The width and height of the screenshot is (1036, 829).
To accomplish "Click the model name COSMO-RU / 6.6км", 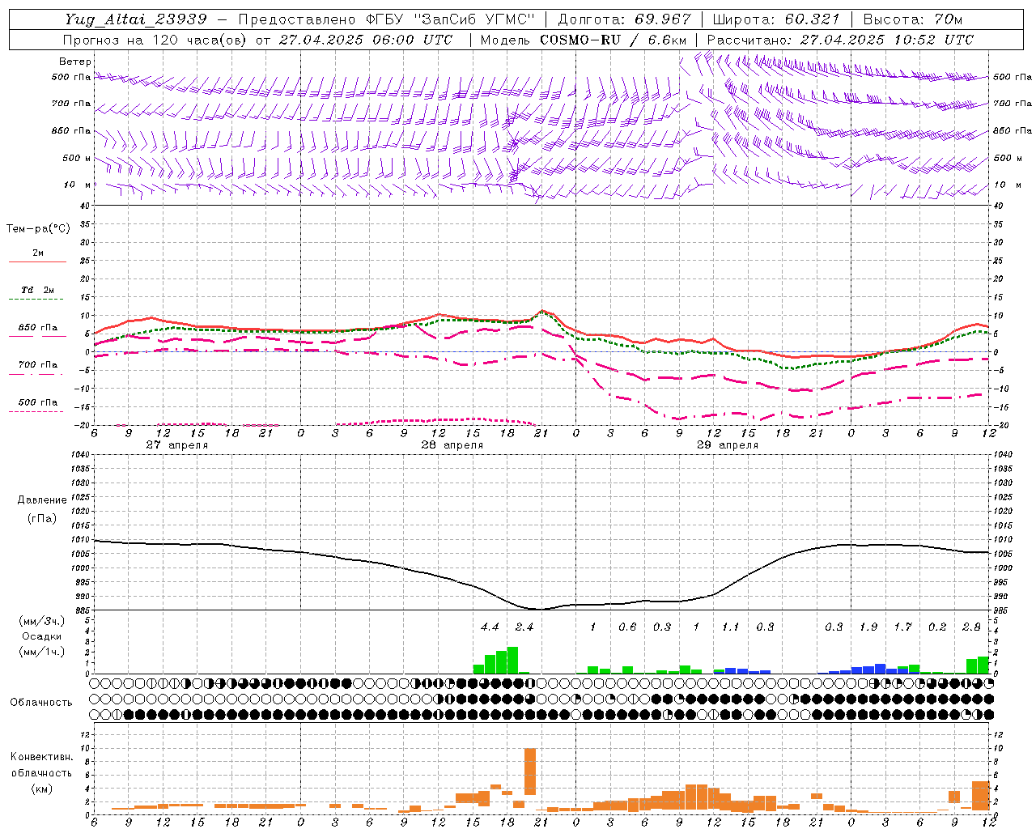I will [614, 39].
